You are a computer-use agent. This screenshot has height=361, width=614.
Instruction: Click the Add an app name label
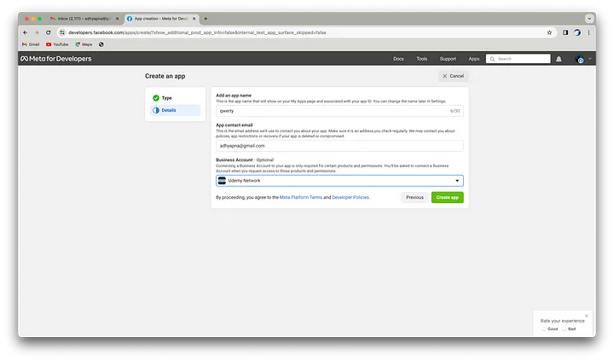click(x=234, y=96)
